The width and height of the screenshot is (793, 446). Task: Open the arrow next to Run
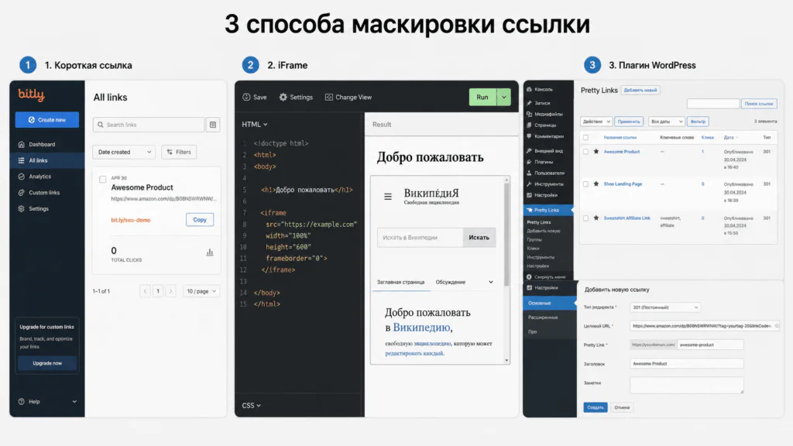pyautogui.click(x=503, y=97)
